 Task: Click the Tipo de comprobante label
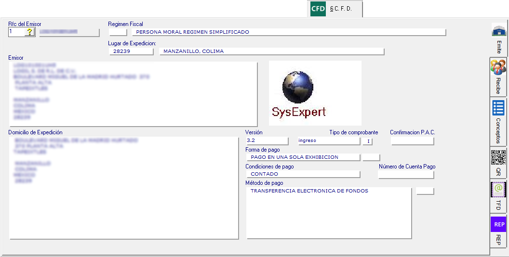pos(353,132)
